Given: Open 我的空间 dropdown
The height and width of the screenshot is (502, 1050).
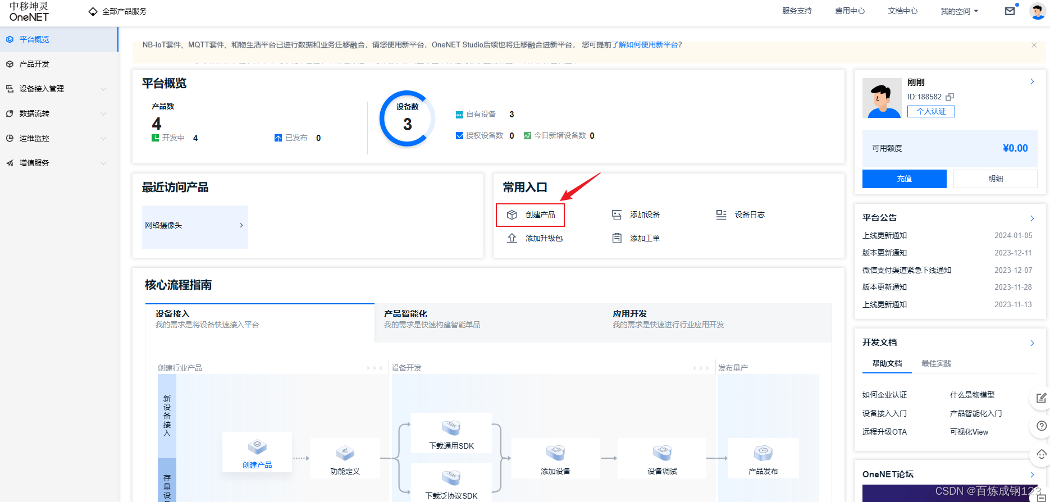Looking at the screenshot, I should pos(959,11).
